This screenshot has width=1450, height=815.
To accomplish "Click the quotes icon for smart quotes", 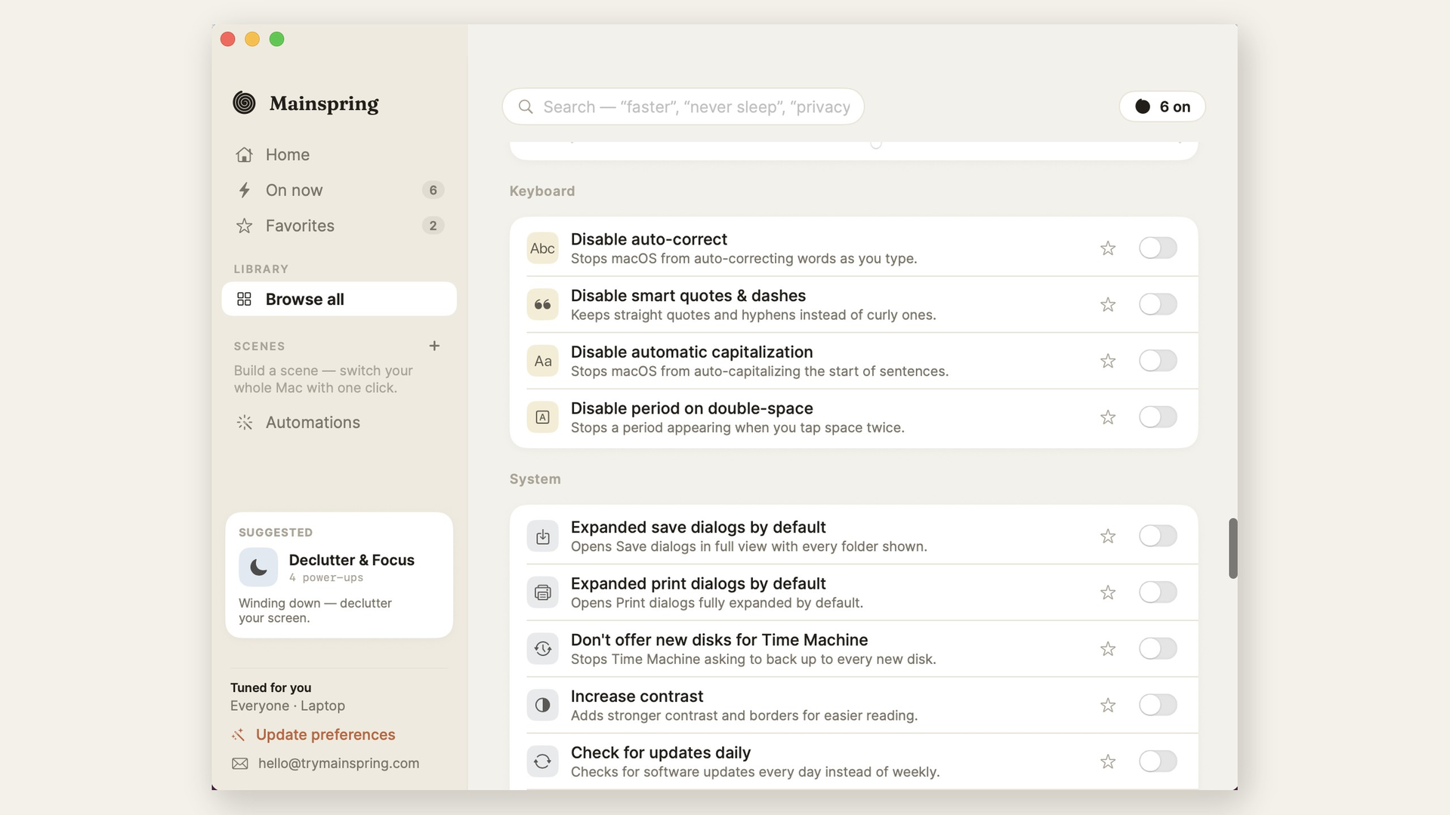I will [x=542, y=305].
